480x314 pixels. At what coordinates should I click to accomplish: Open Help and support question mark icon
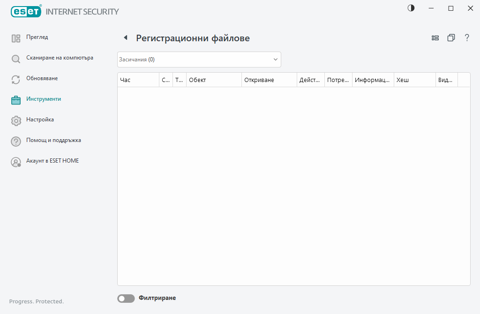15,141
